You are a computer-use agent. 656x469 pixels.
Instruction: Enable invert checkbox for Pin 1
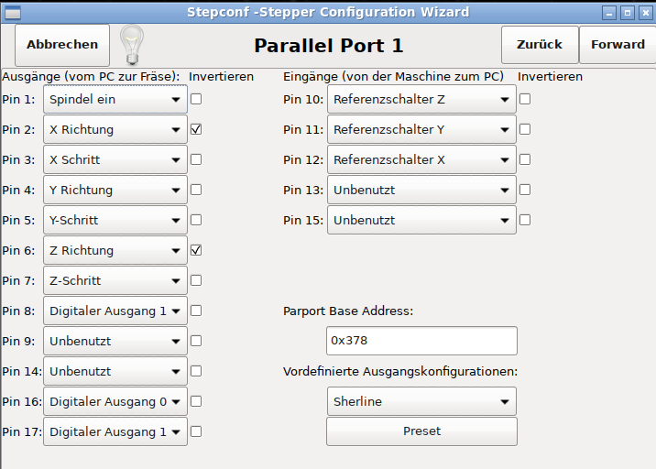[x=196, y=99]
